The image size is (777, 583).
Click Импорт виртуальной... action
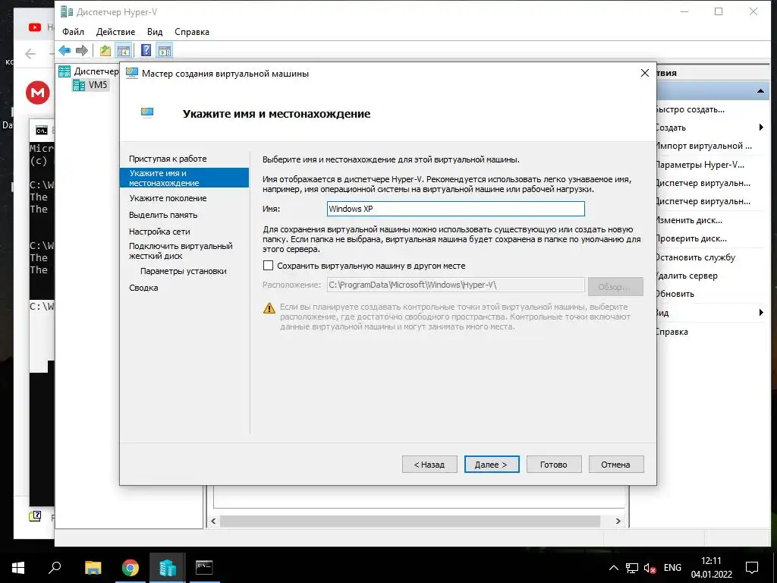703,146
